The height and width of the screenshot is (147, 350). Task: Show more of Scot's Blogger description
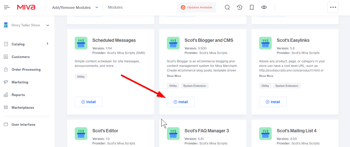174,76
